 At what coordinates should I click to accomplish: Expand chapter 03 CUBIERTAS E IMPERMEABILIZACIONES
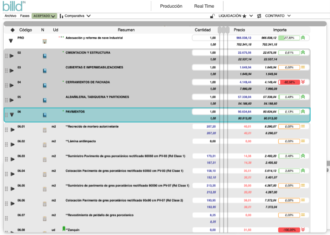[12, 71]
